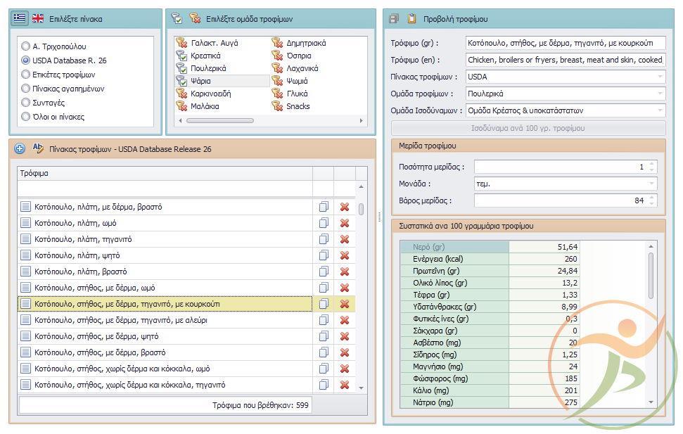
Task: Delete the row Κοτόπουλο, πλάτη, τηγανιτό
Action: (x=345, y=238)
